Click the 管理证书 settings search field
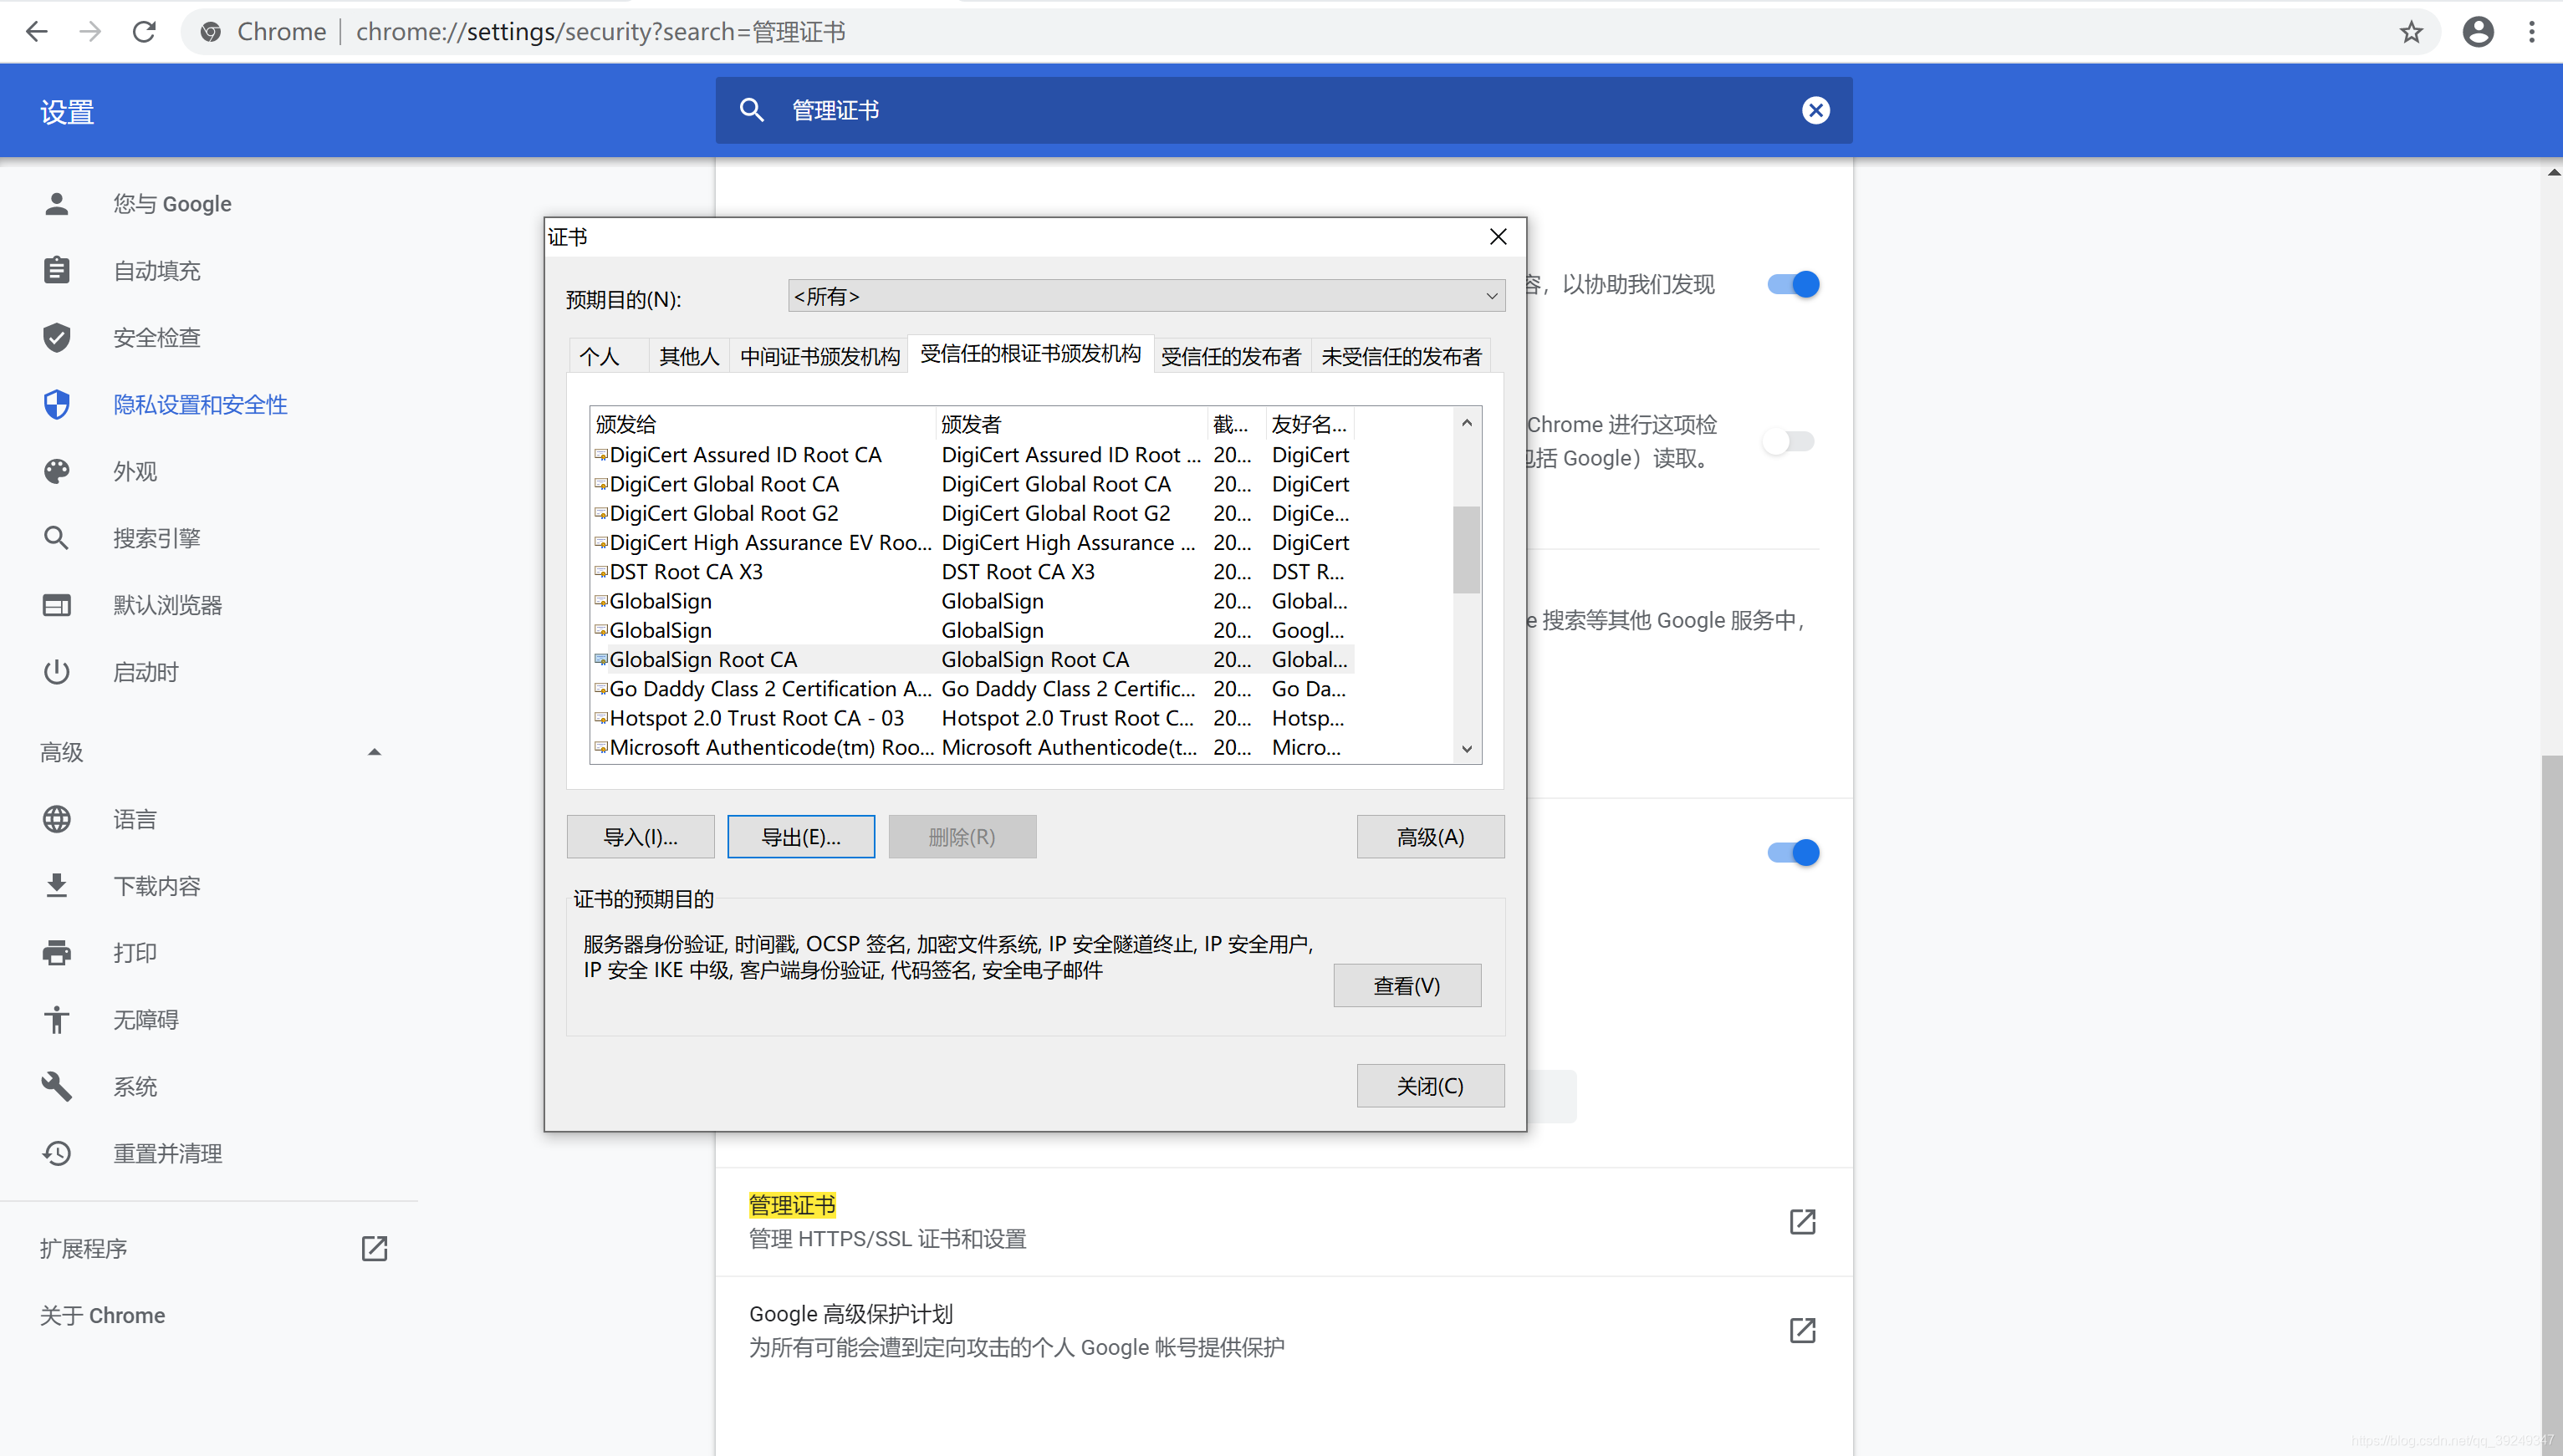Image resolution: width=2563 pixels, height=1456 pixels. pyautogui.click(x=1284, y=110)
